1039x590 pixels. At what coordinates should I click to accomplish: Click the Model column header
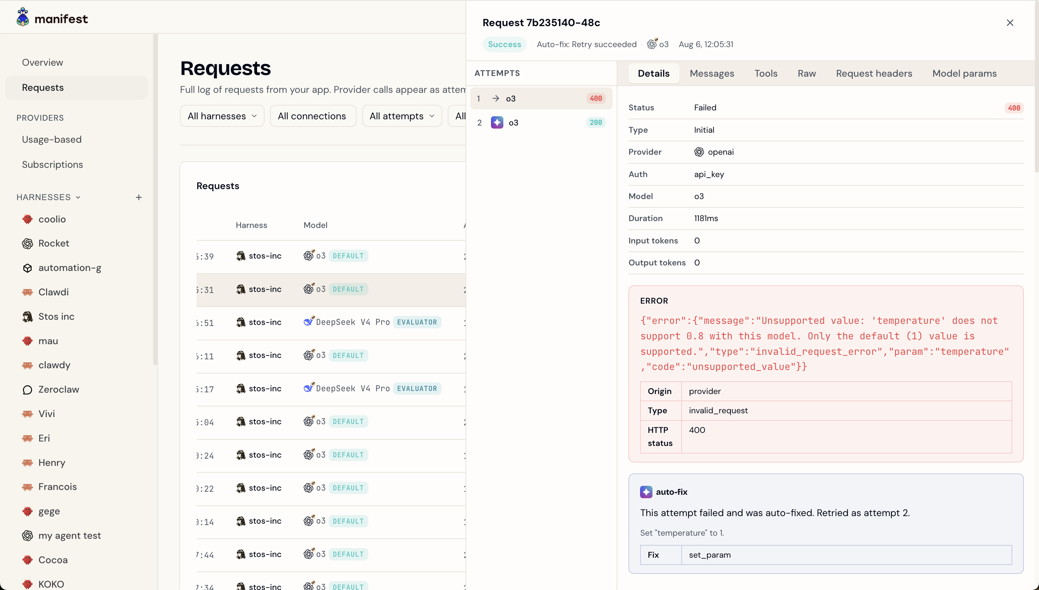pos(315,225)
